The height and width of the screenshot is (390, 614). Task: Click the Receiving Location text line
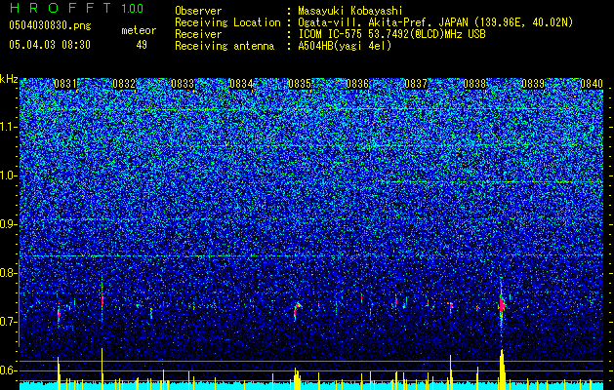pyautogui.click(x=374, y=22)
